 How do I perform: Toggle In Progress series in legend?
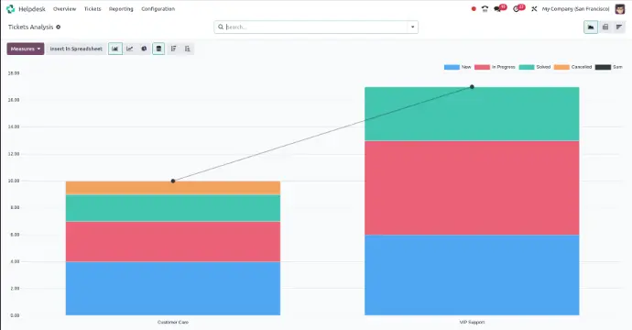pyautogui.click(x=495, y=67)
